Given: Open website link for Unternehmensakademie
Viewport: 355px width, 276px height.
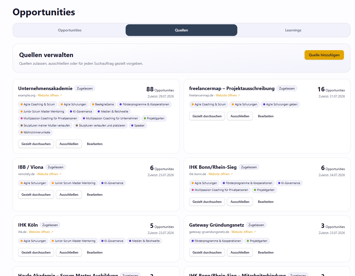Looking at the screenshot, I should coord(50,95).
